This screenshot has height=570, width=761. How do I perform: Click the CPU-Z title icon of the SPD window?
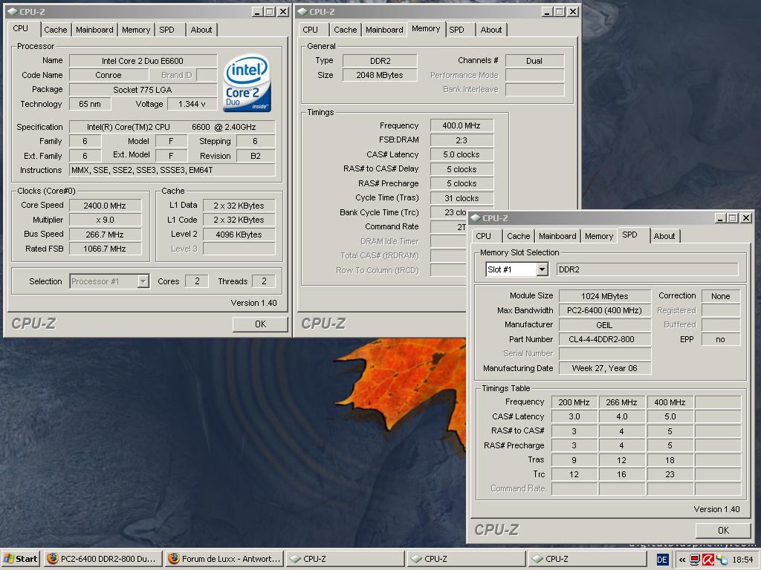click(476, 218)
